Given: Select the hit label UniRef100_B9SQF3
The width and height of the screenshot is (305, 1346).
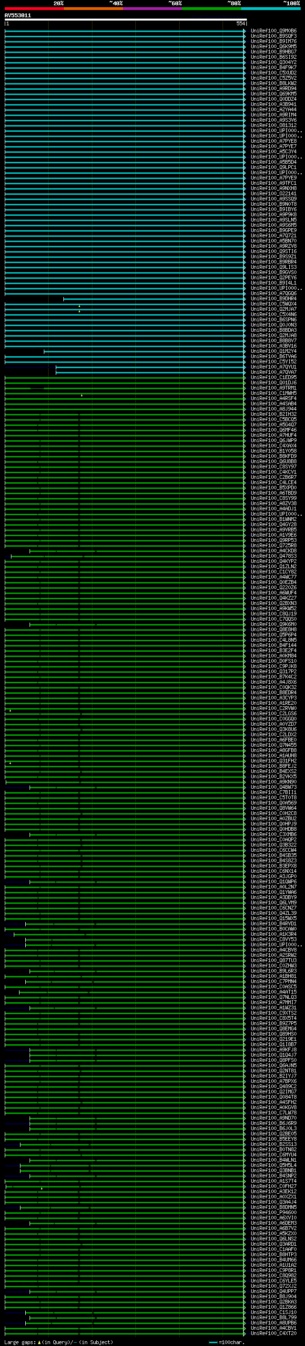Looking at the screenshot, I should tap(274, 36).
